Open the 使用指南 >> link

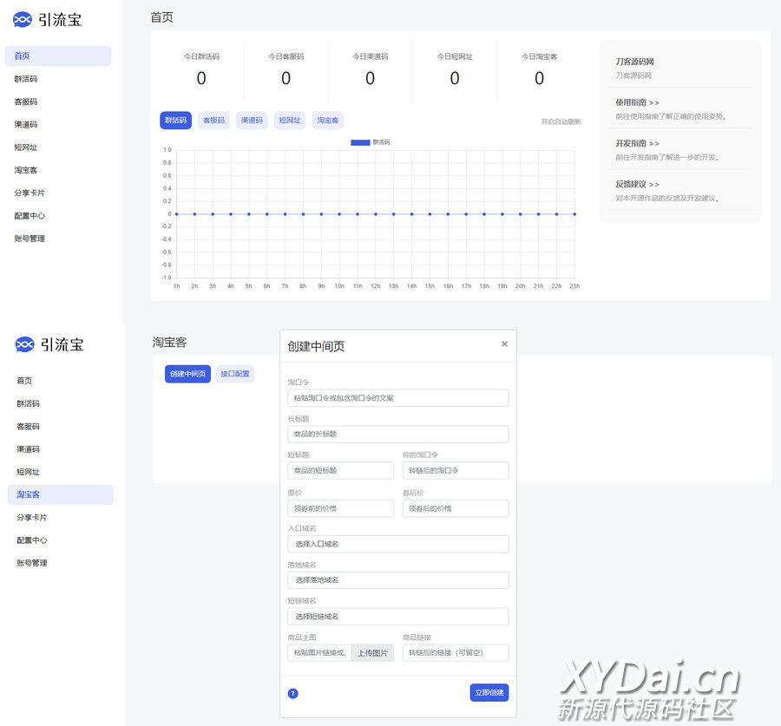pos(638,102)
